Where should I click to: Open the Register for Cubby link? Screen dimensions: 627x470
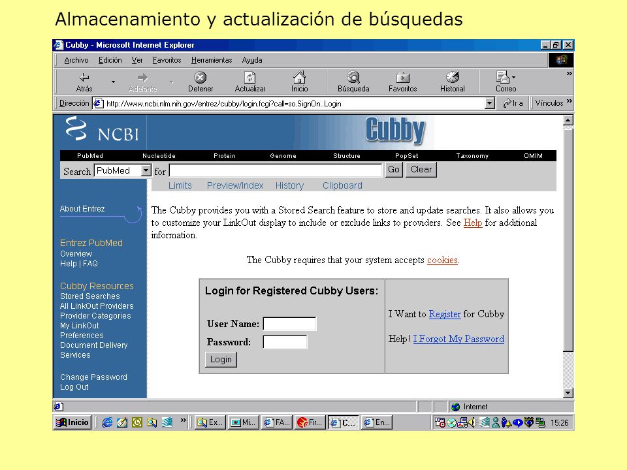(445, 314)
